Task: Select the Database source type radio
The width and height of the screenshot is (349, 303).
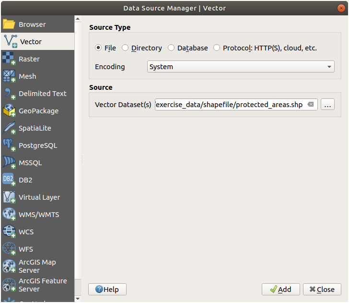Action: 171,48
